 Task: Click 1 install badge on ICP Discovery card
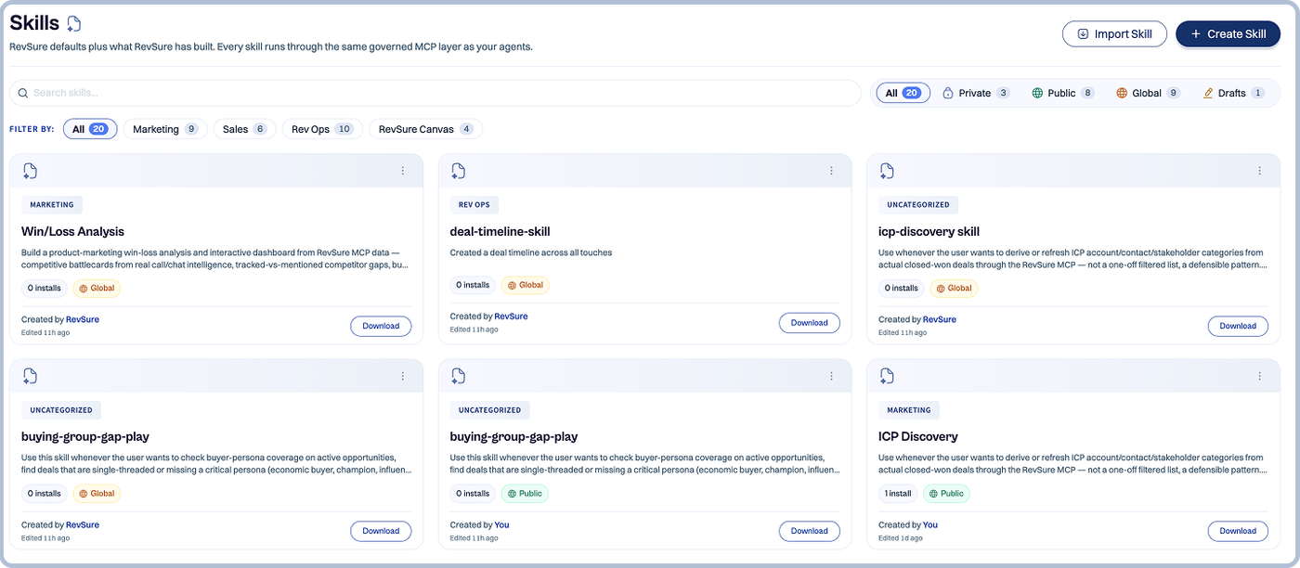[x=898, y=494]
